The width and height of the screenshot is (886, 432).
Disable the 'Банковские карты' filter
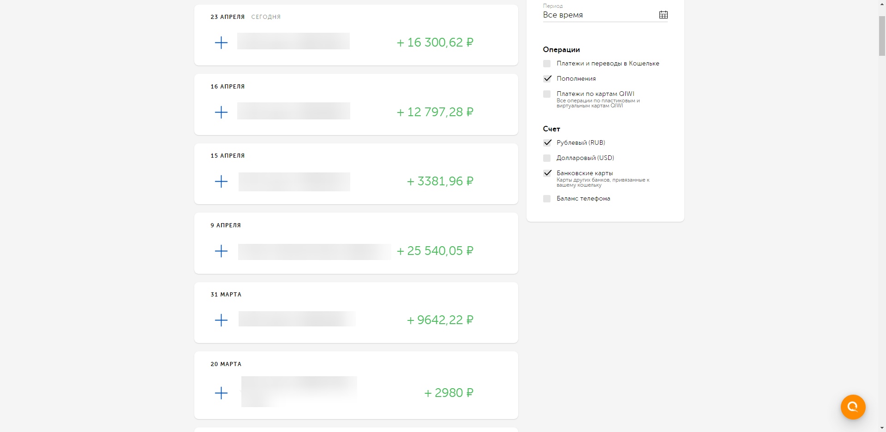coord(547,173)
